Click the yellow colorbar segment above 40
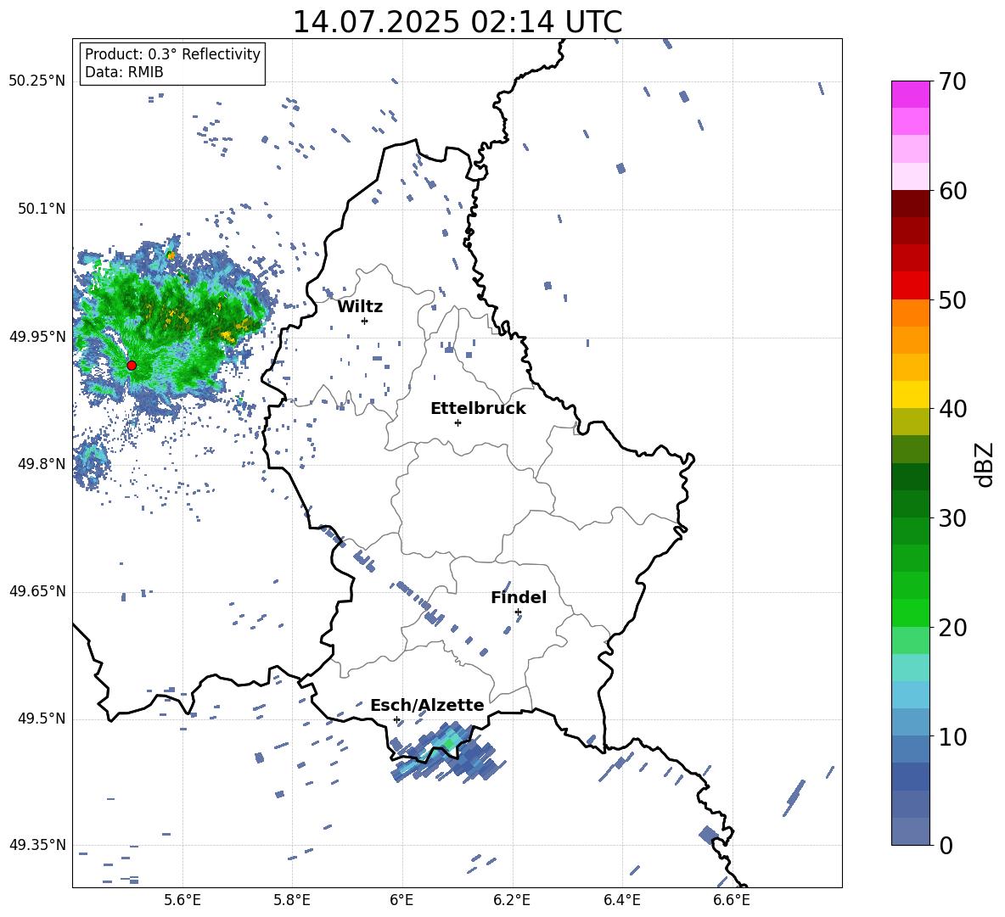The height and width of the screenshot is (917, 1005). [x=911, y=394]
